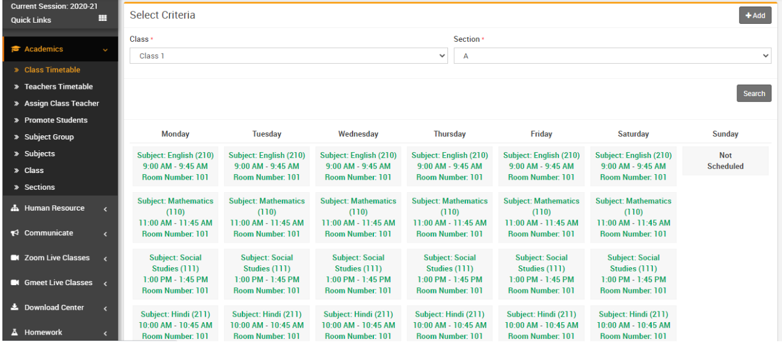Click the Download Center download icon
782x346 pixels.
coord(16,308)
